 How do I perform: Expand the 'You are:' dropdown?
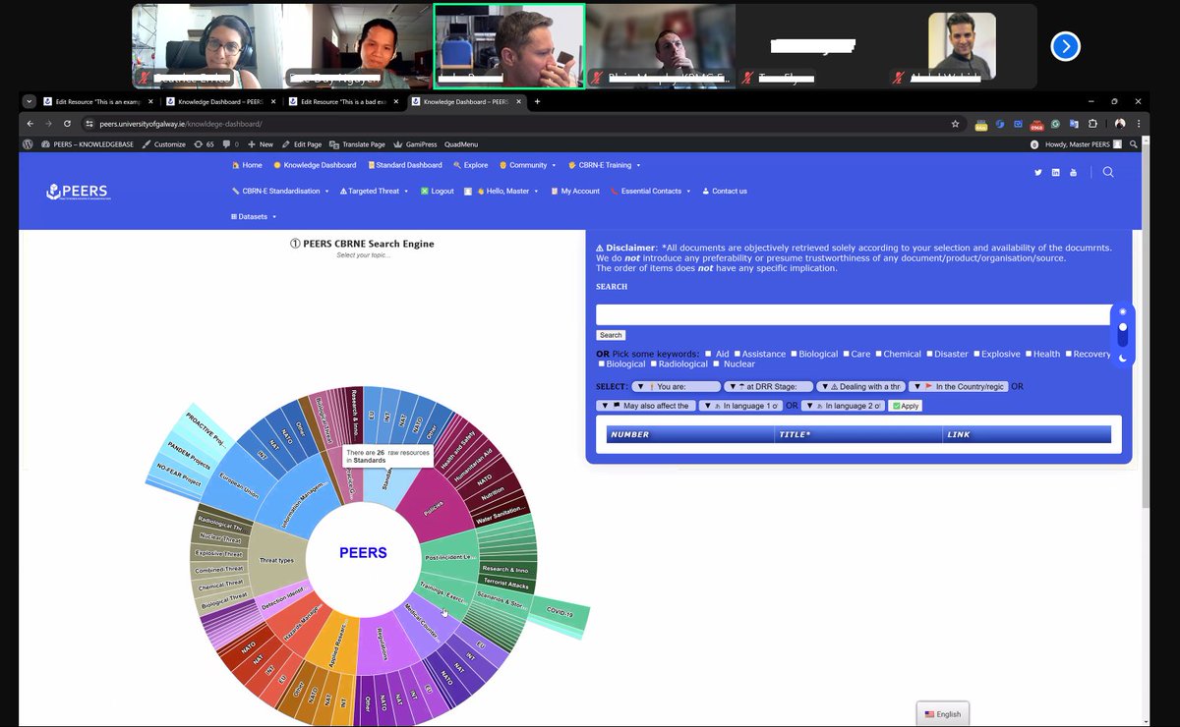coord(675,386)
